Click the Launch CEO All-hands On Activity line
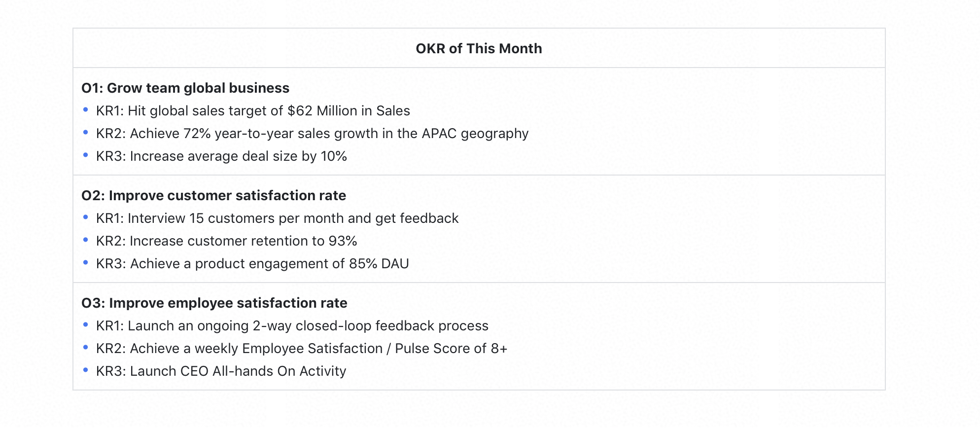Image resolution: width=980 pixels, height=428 pixels. click(x=221, y=371)
